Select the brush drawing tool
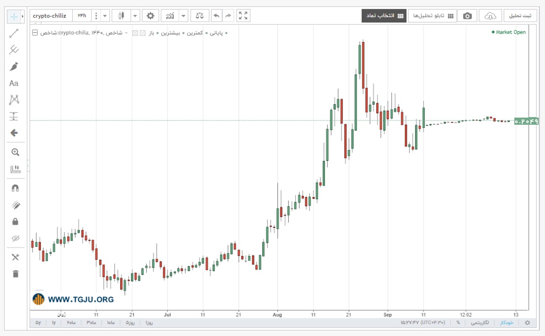This screenshot has width=545, height=336. (14, 66)
